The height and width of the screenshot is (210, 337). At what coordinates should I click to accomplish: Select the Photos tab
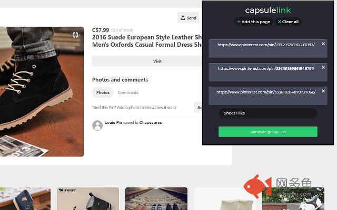[x=103, y=92]
